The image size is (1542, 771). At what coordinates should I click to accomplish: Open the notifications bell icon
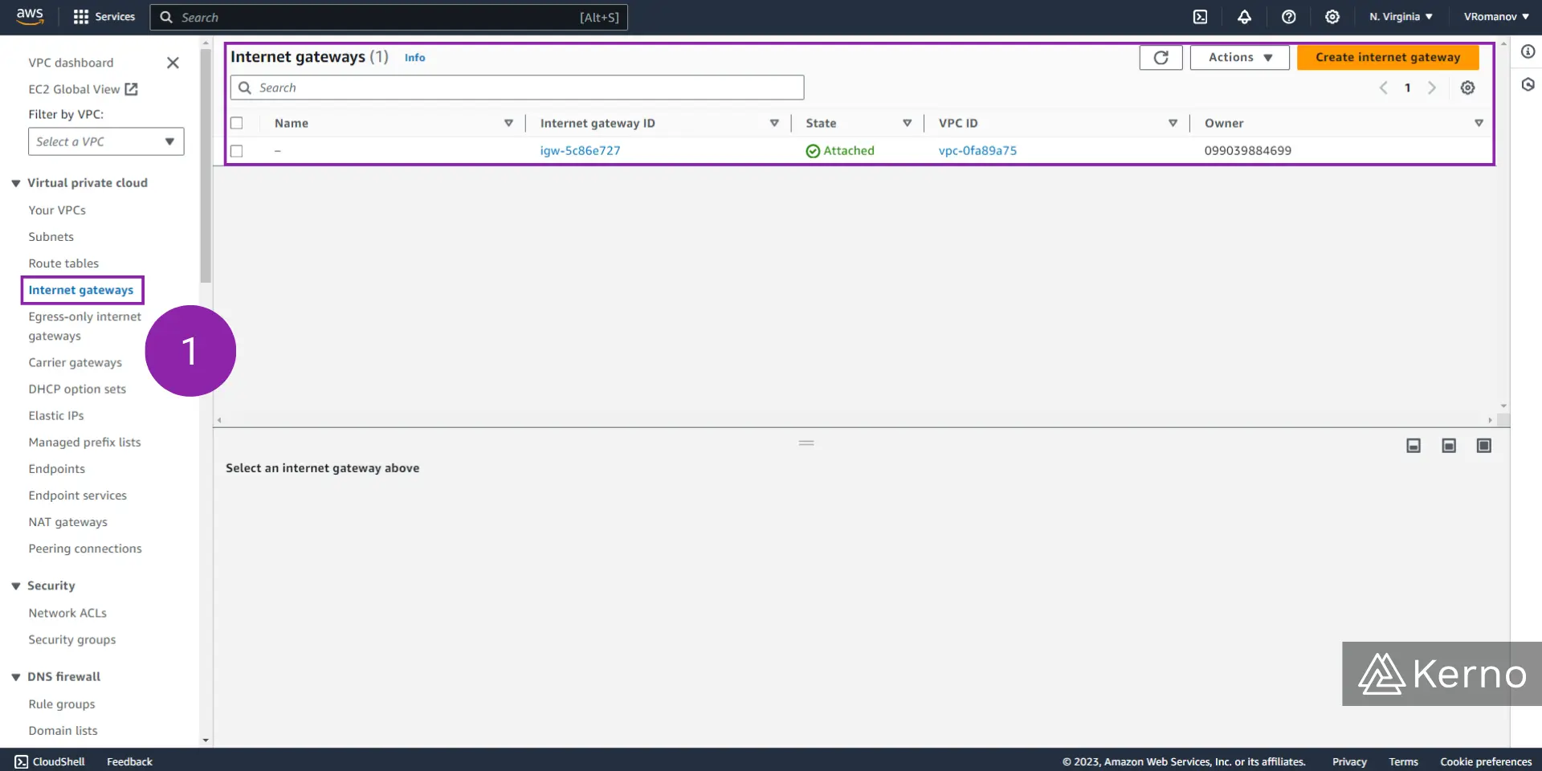coord(1245,17)
